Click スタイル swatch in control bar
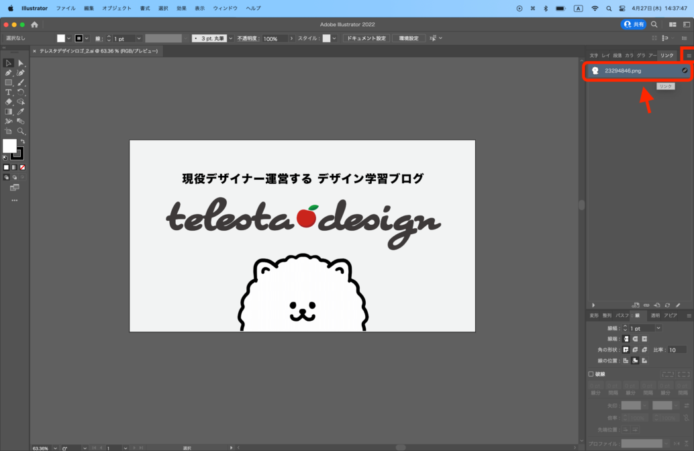 (327, 38)
